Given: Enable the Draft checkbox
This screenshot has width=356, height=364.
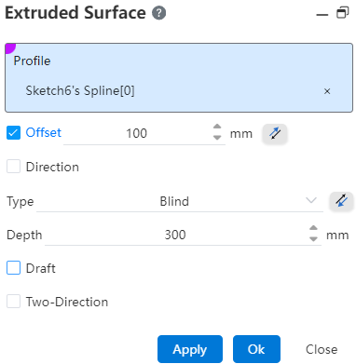Looking at the screenshot, I should [x=13, y=268].
